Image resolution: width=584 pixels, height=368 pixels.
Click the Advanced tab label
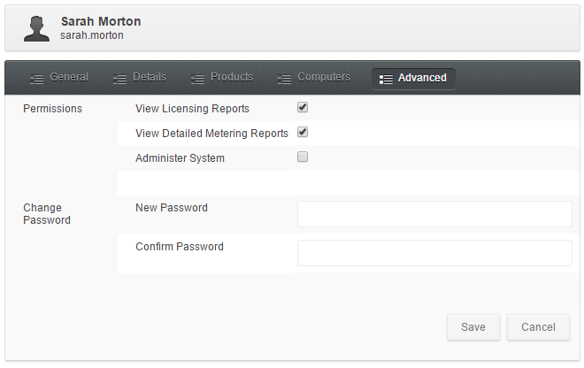point(422,78)
